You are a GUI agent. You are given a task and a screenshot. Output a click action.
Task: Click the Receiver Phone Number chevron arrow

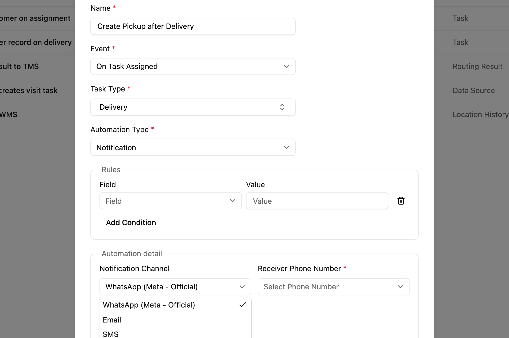tap(400, 287)
